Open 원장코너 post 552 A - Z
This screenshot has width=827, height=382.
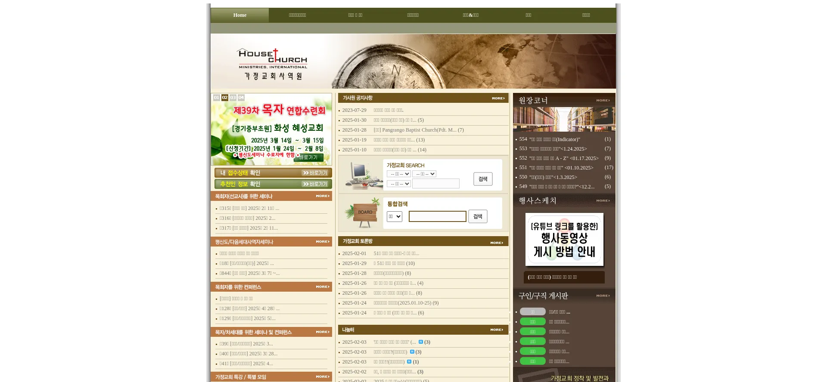click(564, 158)
